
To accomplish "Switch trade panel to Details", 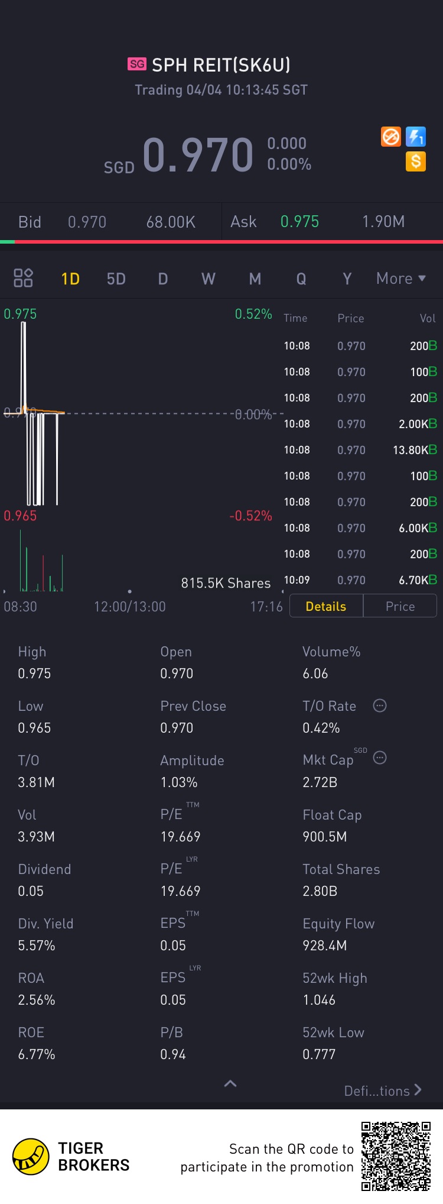I will tap(326, 606).
